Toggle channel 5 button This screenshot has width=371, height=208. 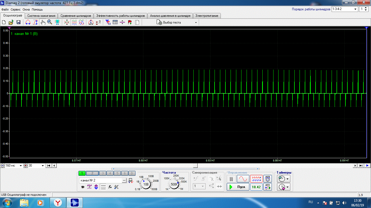[x=117, y=173]
